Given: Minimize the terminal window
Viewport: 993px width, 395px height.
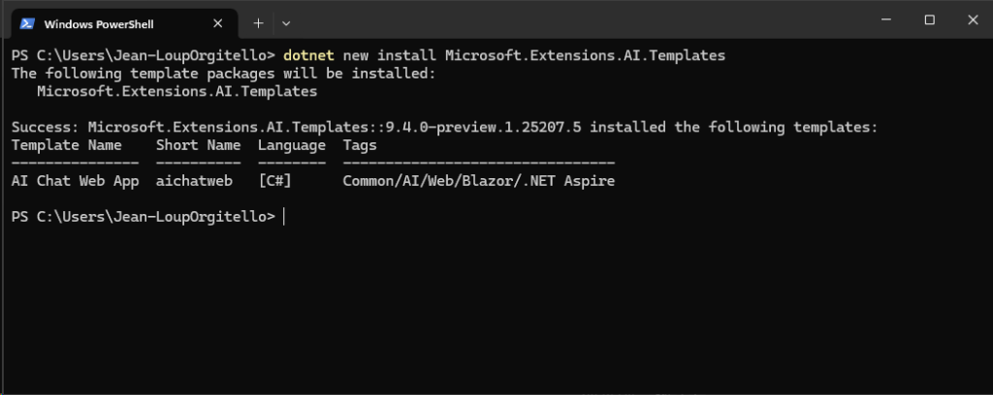Looking at the screenshot, I should (x=886, y=20).
